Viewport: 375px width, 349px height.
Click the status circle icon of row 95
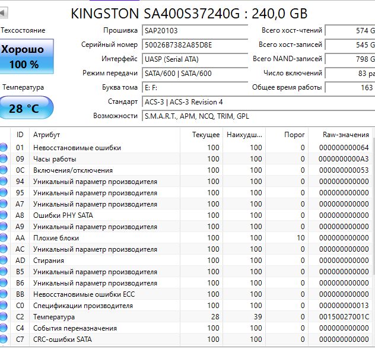[x=4, y=192]
